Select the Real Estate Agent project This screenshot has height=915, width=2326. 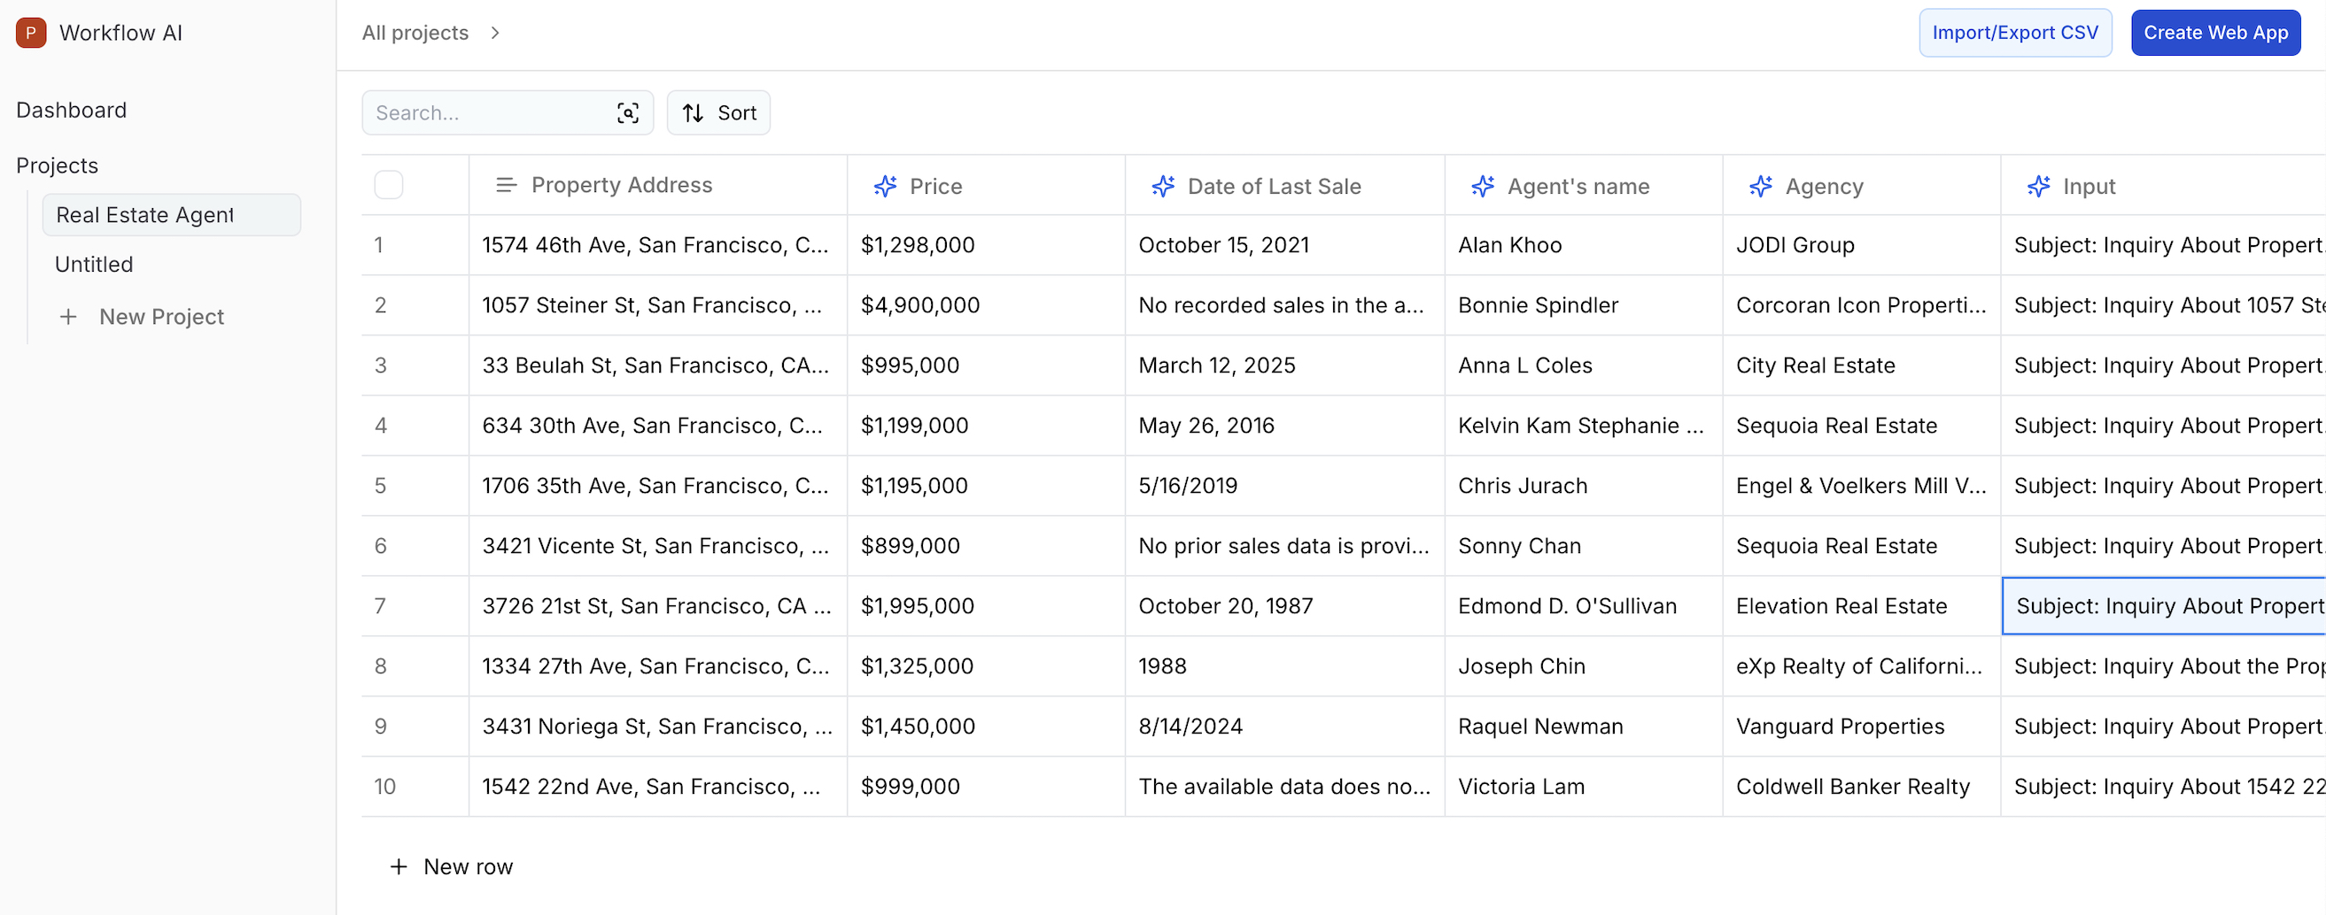pos(172,215)
